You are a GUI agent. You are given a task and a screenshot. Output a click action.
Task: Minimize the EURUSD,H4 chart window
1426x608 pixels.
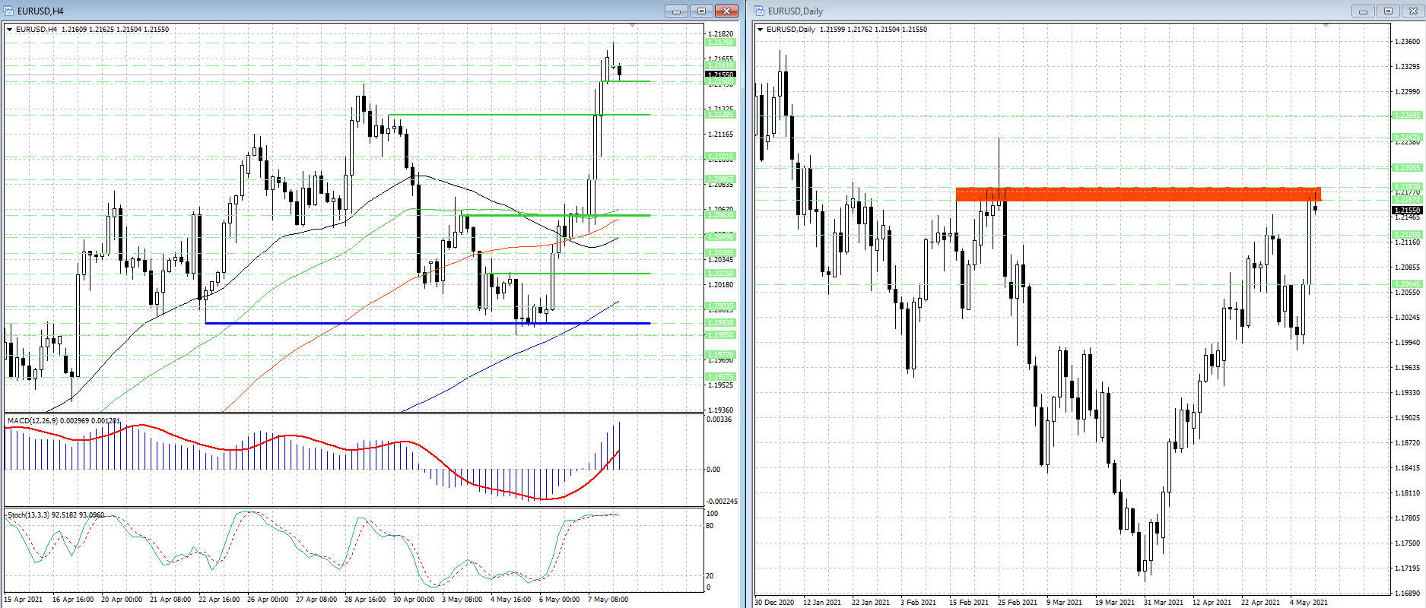676,11
